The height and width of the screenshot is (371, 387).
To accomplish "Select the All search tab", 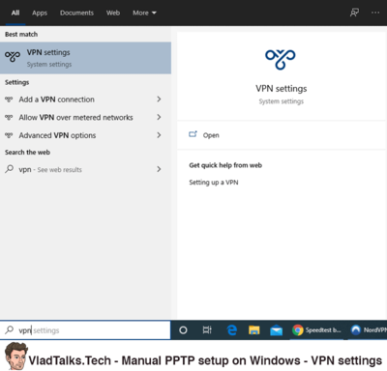I will [x=15, y=13].
